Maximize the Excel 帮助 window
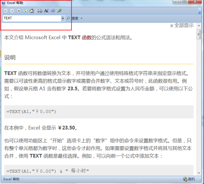The image size is (204, 184). coord(184,2)
